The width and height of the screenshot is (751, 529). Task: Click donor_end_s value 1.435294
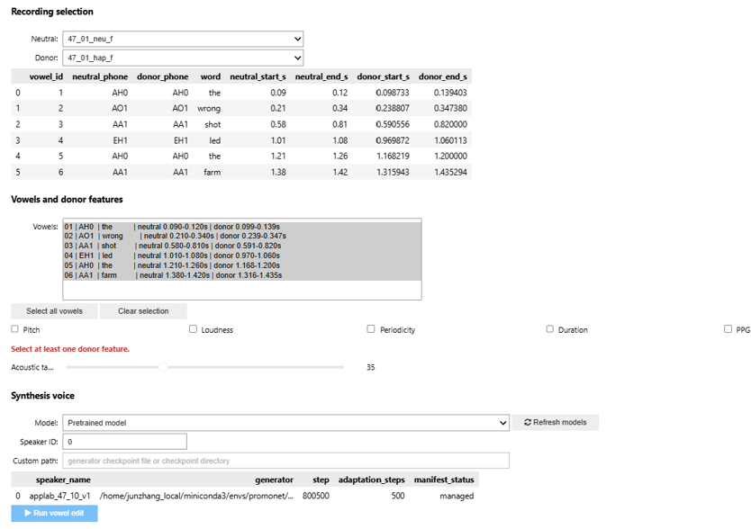[450, 173]
